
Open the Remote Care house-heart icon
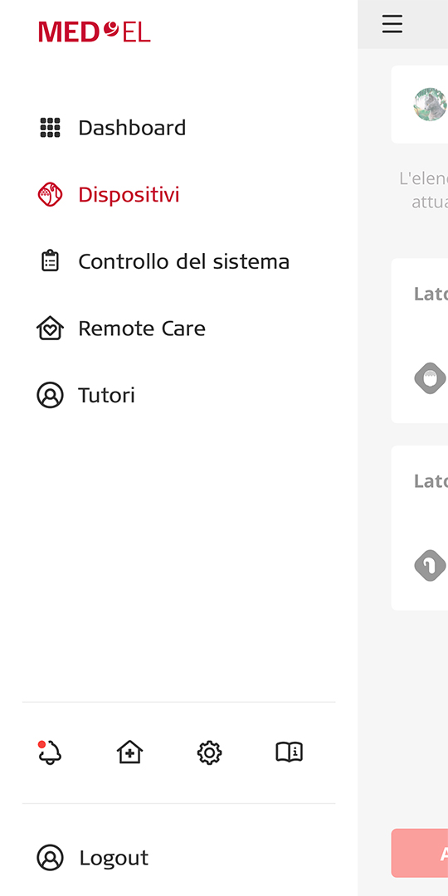pos(51,328)
